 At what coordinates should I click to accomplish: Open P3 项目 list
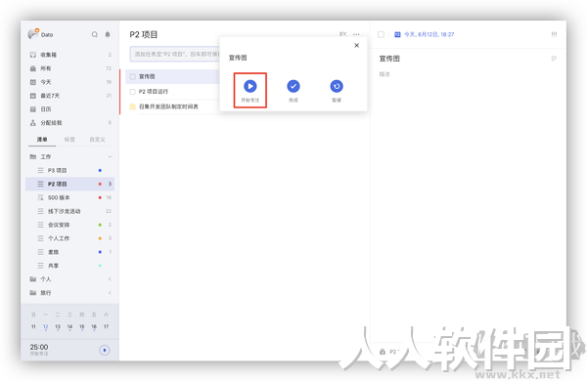click(70, 171)
